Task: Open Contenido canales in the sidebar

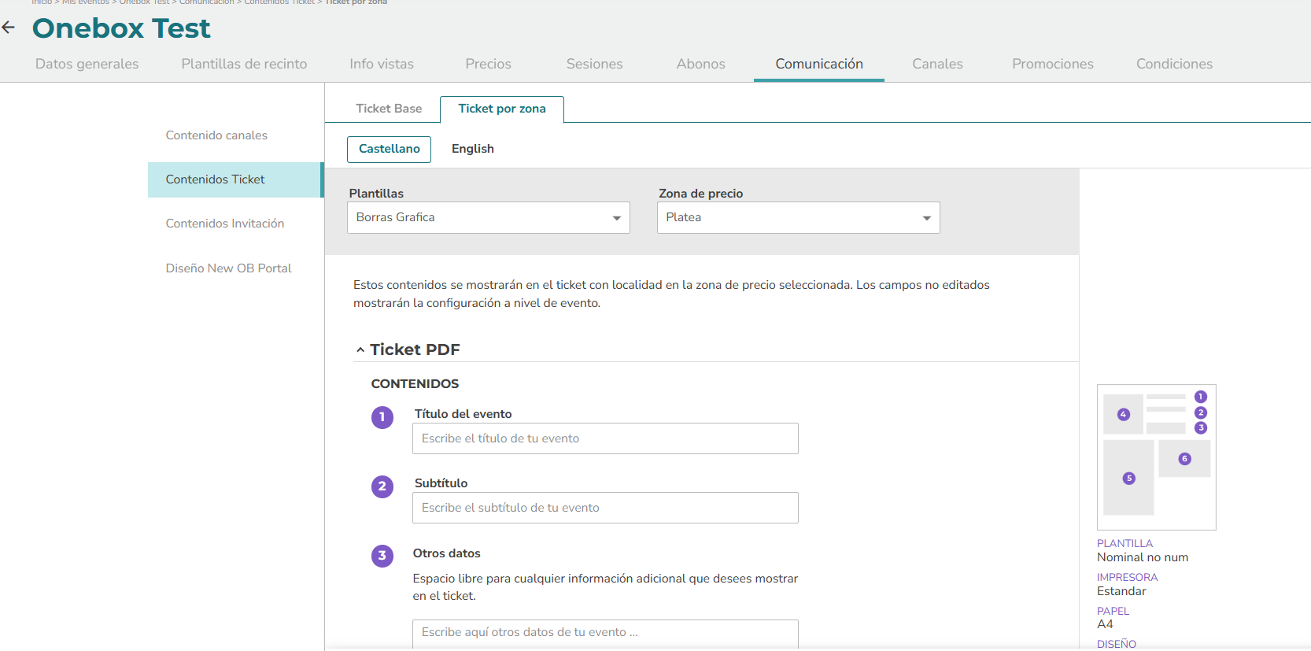Action: (x=216, y=135)
